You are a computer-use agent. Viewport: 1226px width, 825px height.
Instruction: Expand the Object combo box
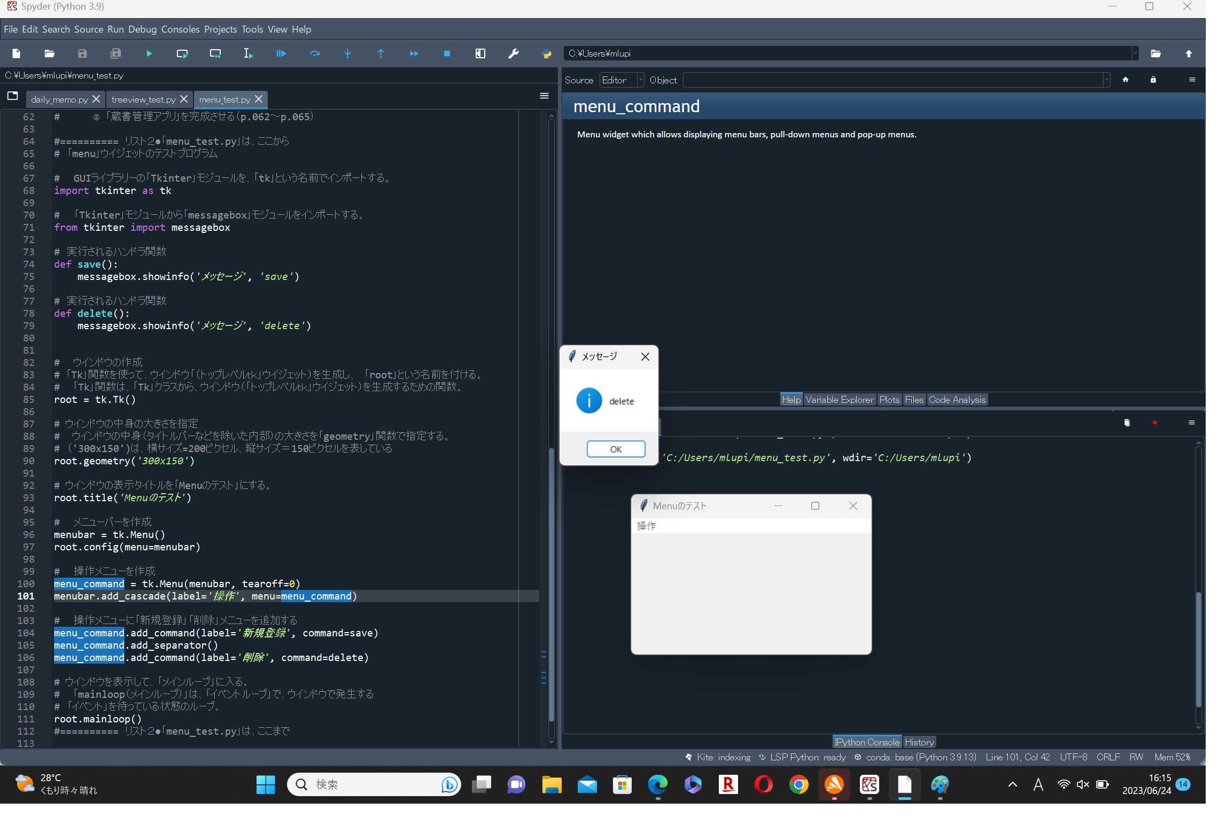point(1105,80)
